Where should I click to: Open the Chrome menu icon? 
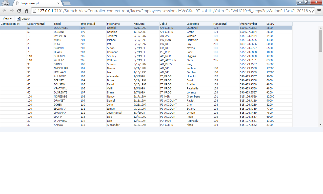(x=319, y=11)
